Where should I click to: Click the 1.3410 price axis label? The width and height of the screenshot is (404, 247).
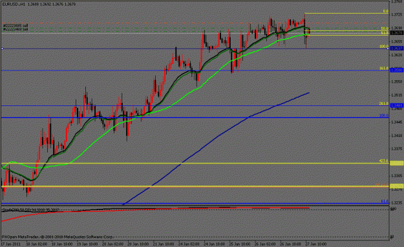coord(396,136)
